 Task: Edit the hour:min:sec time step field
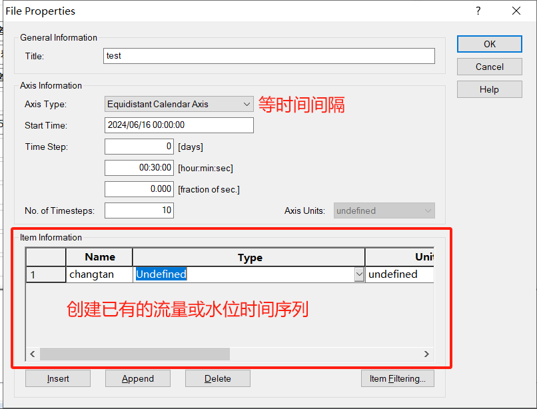(x=139, y=168)
